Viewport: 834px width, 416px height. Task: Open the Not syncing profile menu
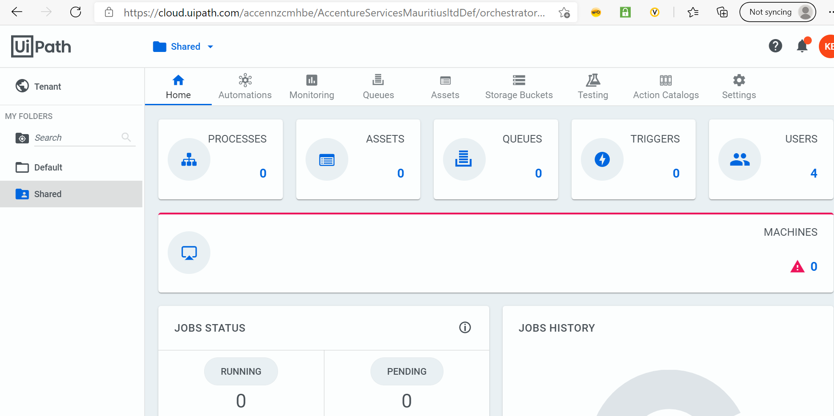click(777, 12)
